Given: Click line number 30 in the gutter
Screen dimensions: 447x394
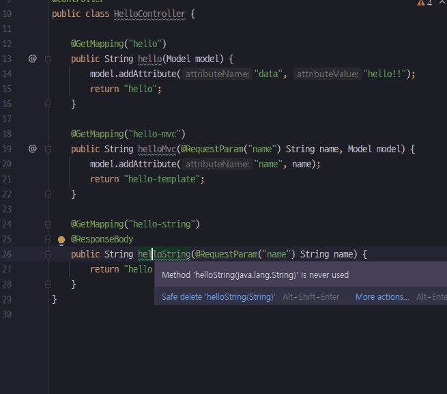Looking at the screenshot, I should [x=7, y=314].
